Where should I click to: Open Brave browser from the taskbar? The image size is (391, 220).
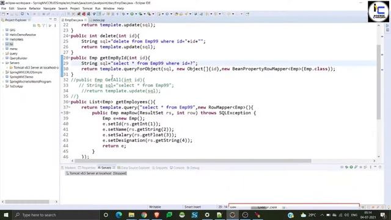pyautogui.click(x=156, y=215)
